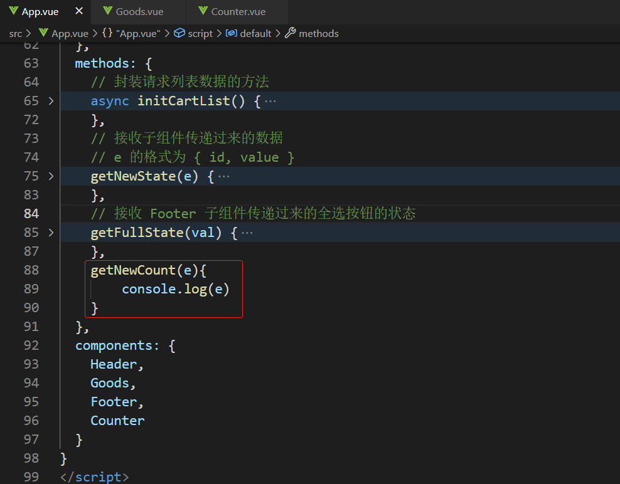
Task: Open the default breadcrumb
Action: click(255, 34)
